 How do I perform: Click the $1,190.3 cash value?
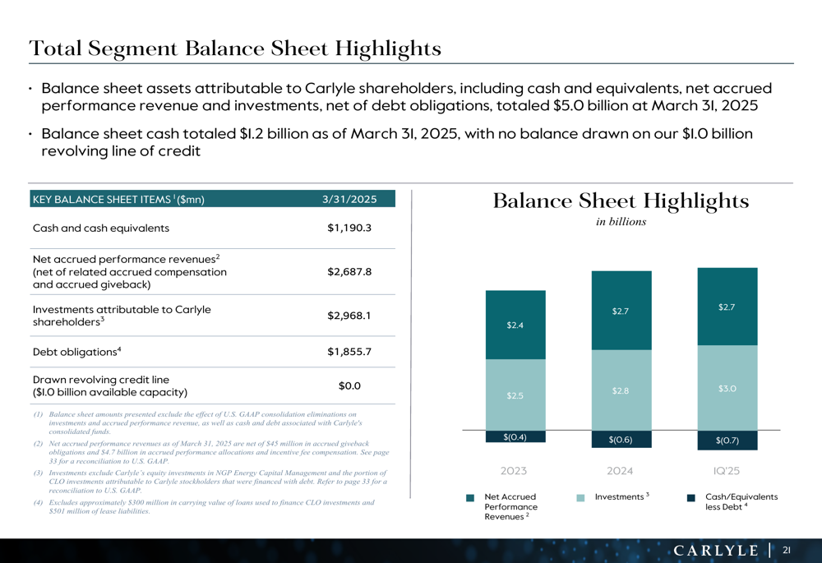(x=349, y=228)
